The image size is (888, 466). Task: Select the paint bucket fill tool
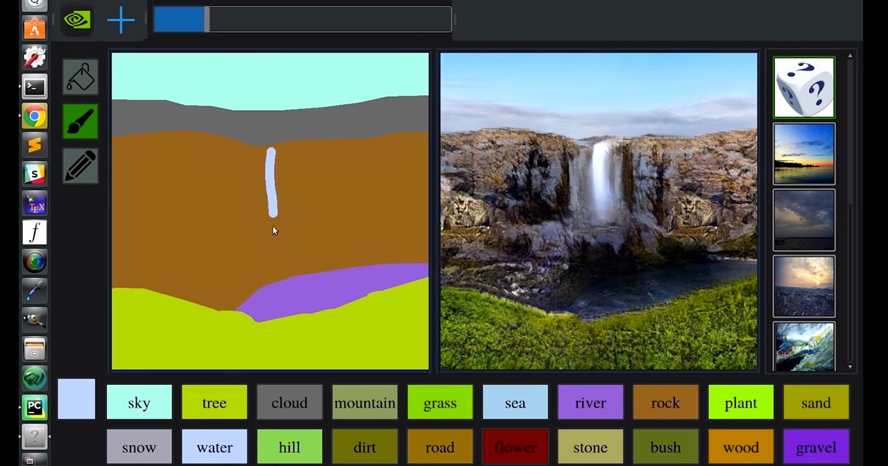tap(80, 77)
